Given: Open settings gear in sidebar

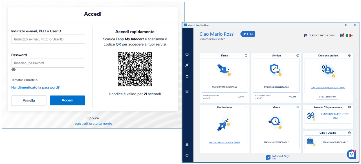Looking at the screenshot, I should coord(187,145).
